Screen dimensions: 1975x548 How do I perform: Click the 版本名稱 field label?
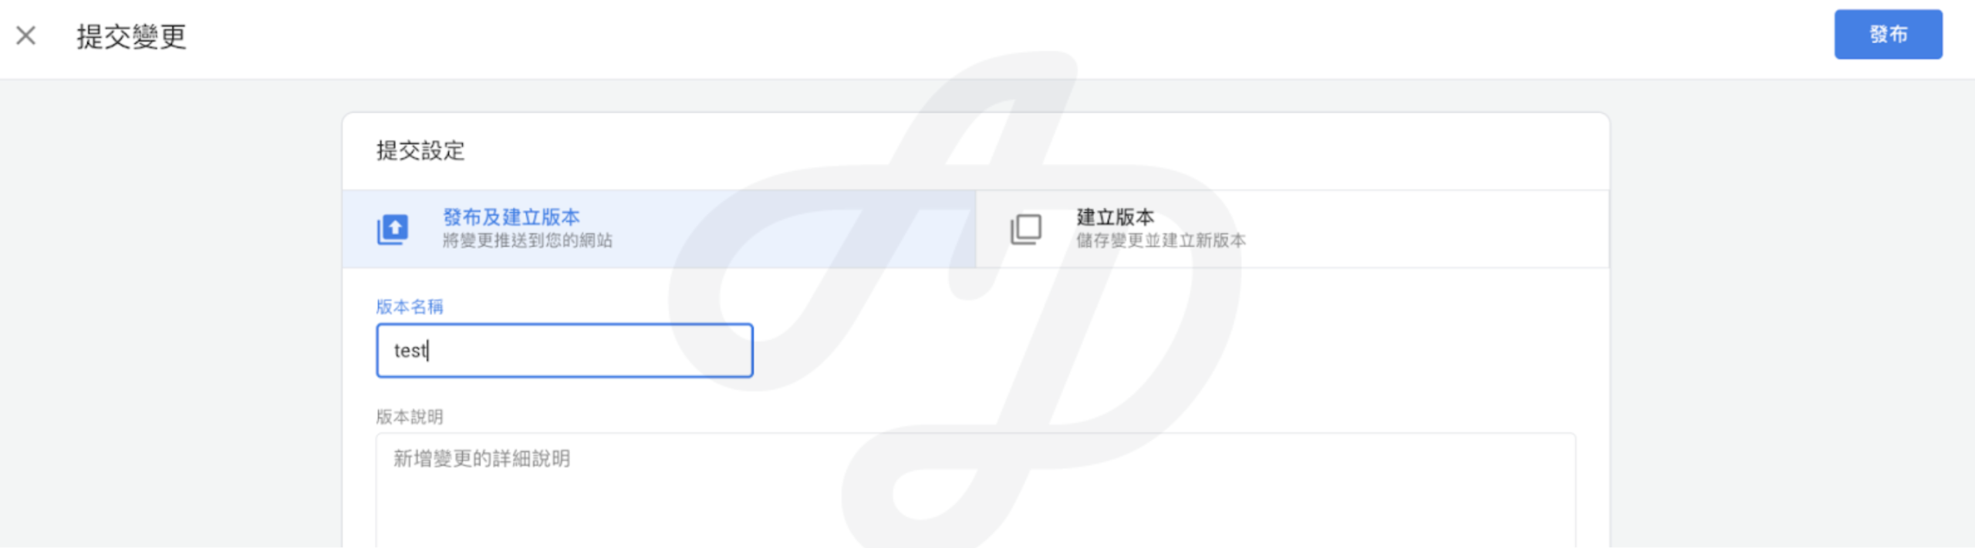click(x=410, y=307)
